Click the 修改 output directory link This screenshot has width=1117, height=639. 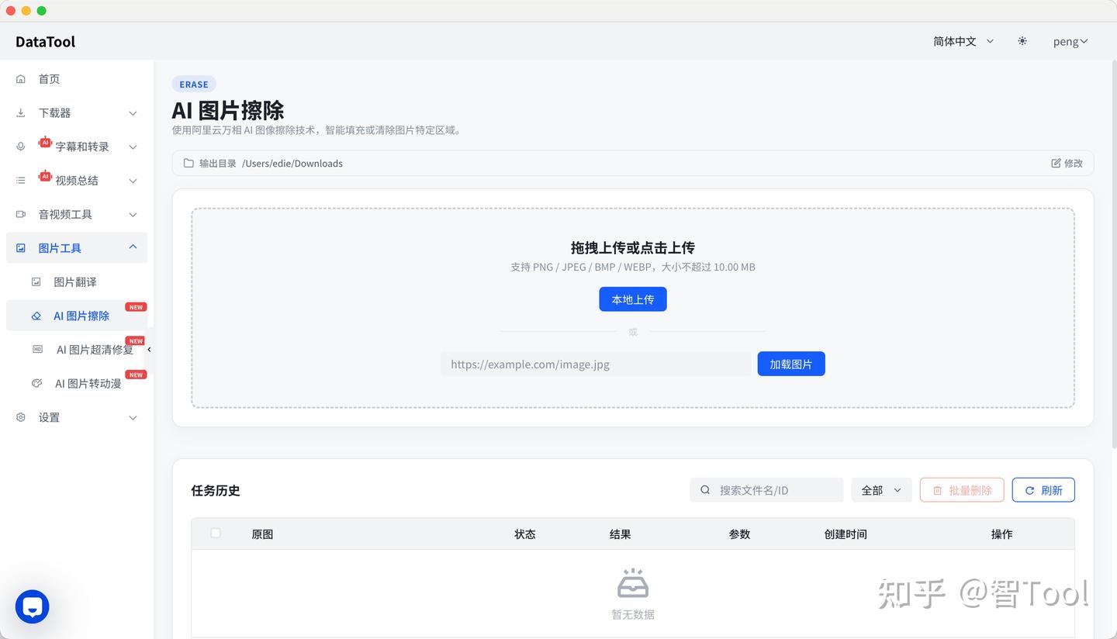coord(1067,164)
